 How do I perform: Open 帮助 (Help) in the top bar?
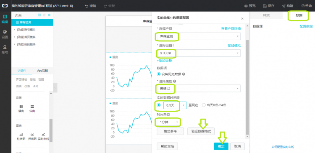tap(307, 6)
